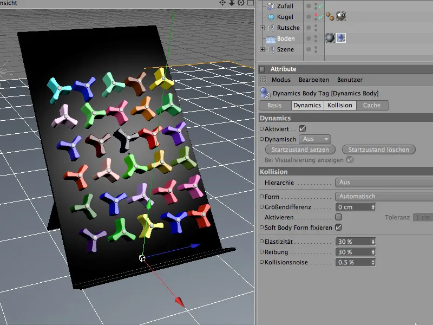Click the viewport maximize square icon
Image resolution: width=433 pixels, height=325 pixels.
tap(250, 3)
